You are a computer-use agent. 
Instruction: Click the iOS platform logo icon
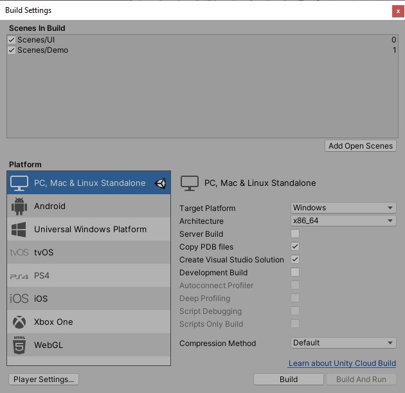tap(19, 298)
